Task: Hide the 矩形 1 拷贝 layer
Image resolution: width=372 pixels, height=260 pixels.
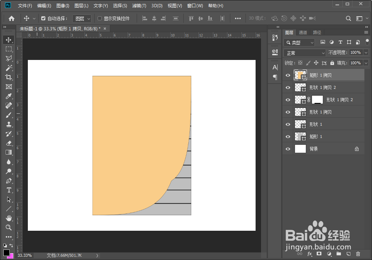Action: (288, 75)
